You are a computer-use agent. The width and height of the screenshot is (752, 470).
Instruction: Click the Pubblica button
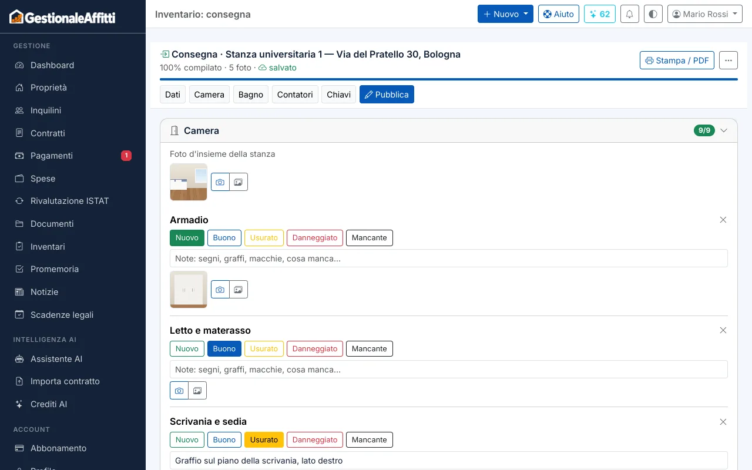coord(387,95)
